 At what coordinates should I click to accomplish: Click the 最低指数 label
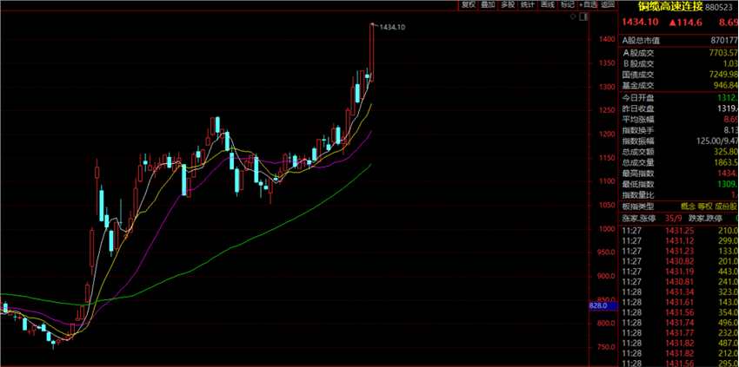[639, 185]
